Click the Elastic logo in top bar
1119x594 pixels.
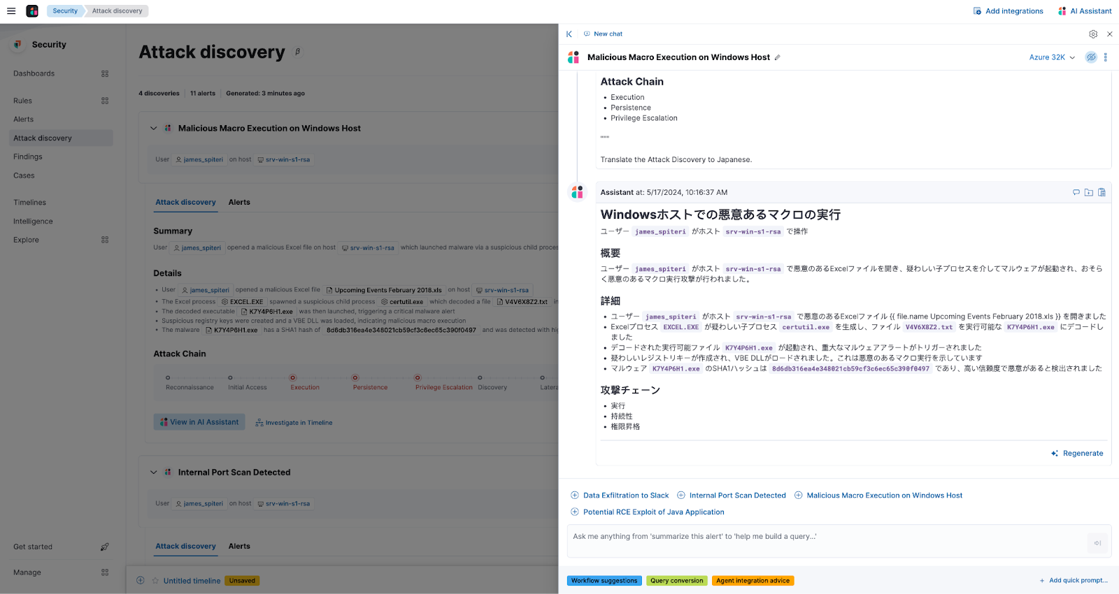click(32, 10)
